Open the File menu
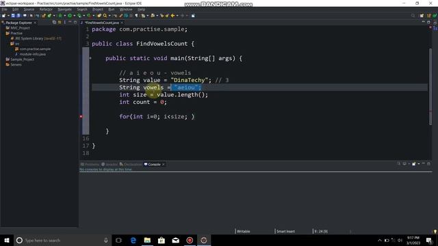This screenshot has width=438, height=246. pyautogui.click(x=5, y=10)
